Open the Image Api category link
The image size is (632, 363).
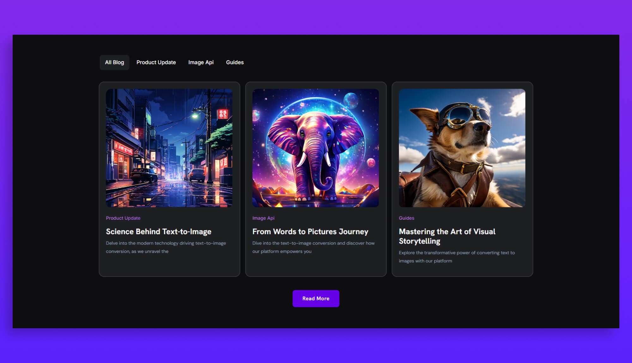(263, 218)
